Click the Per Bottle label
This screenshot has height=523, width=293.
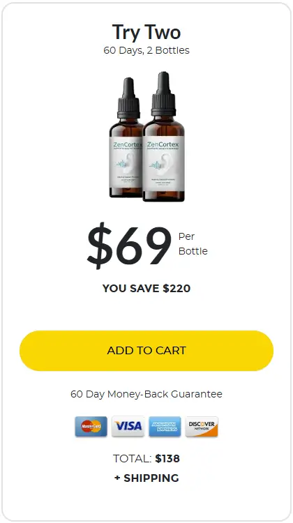(x=193, y=244)
